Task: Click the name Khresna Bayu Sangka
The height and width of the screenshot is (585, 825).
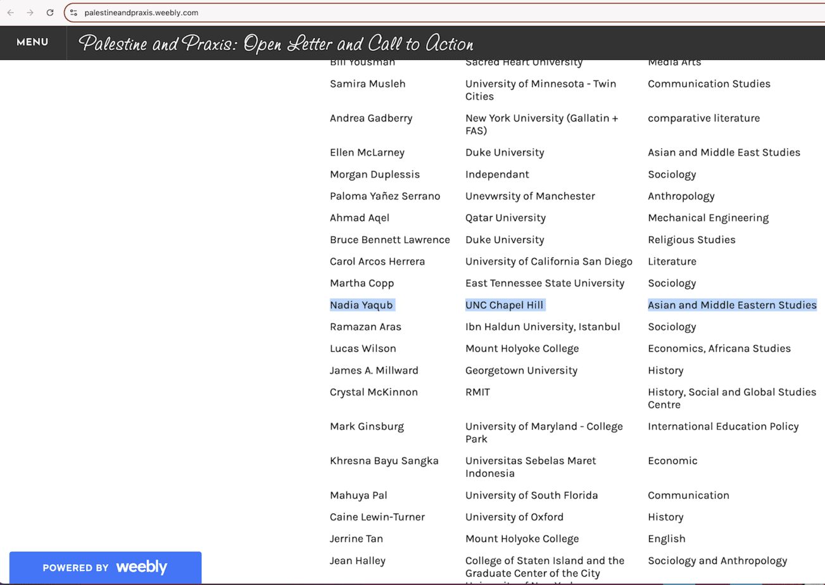Action: coord(384,461)
